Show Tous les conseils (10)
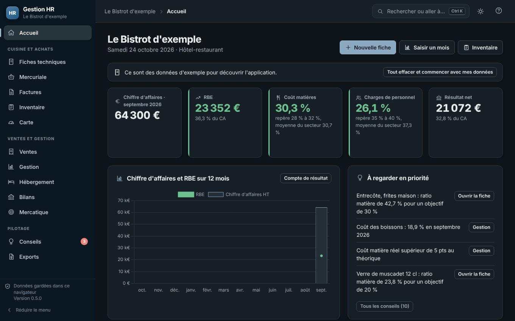 (385, 306)
